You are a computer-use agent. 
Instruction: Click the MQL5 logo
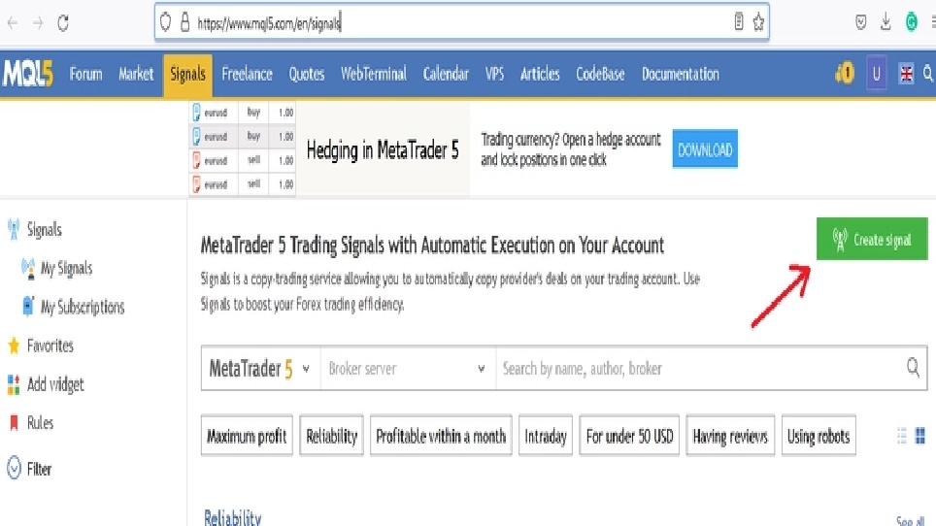(x=27, y=74)
